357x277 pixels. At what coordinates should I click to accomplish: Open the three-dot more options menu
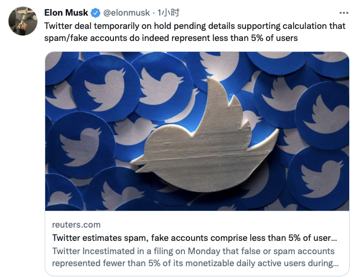click(x=344, y=13)
